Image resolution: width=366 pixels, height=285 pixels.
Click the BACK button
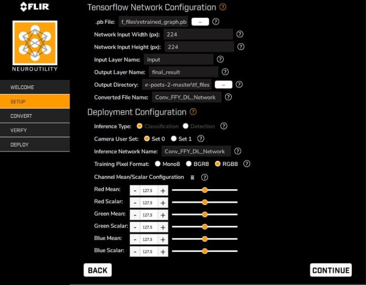[x=98, y=270]
